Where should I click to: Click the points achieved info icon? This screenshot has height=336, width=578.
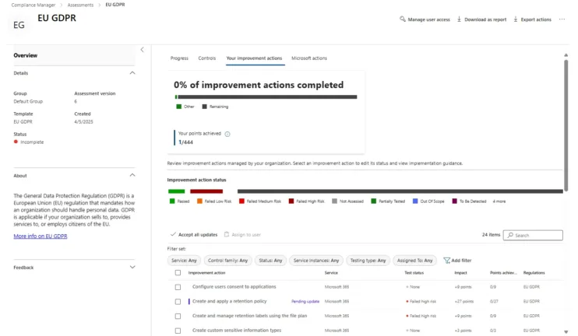(x=227, y=134)
